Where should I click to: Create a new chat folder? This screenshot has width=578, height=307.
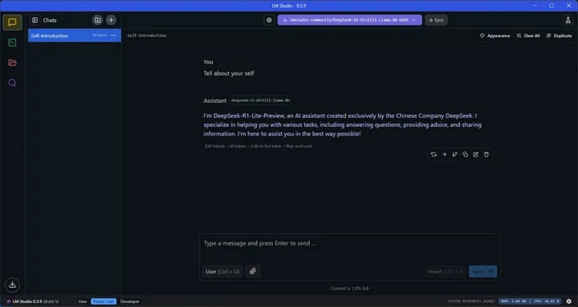[x=98, y=20]
